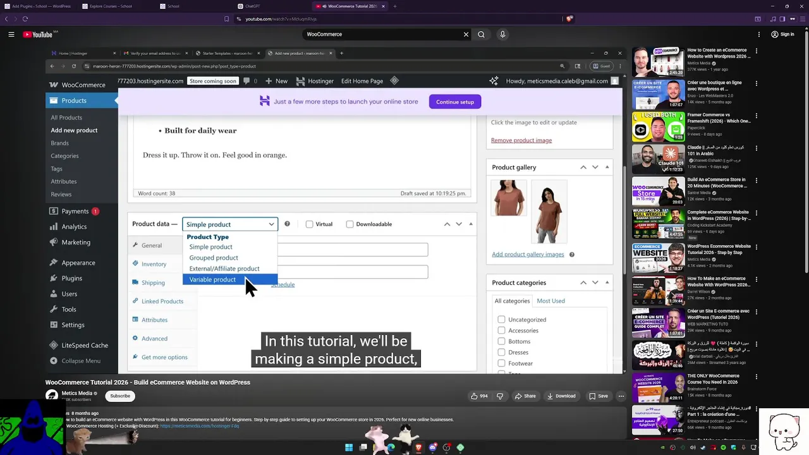Switch to the ChatGPT browser tab

[252, 6]
